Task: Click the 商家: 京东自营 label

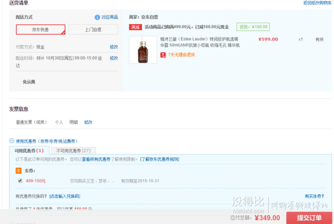Action: 143,17
